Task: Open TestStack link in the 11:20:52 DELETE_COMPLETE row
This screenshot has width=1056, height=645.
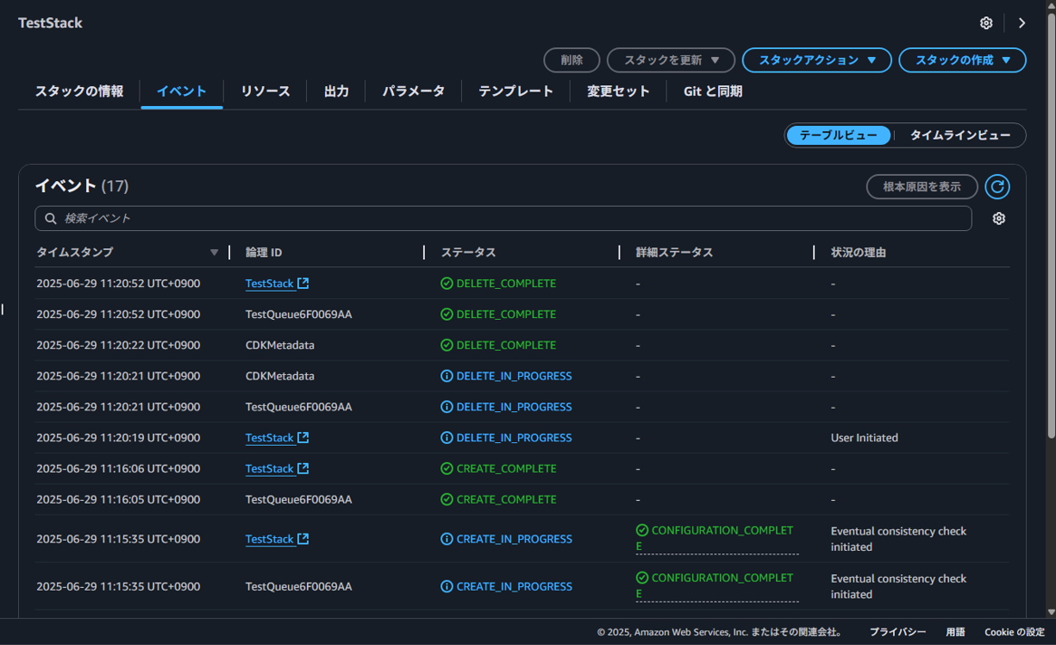Action: (x=269, y=284)
